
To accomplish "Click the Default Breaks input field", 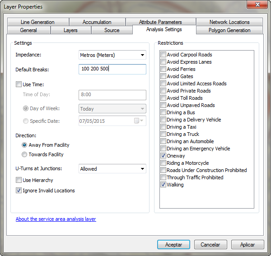I will click(x=112, y=69).
